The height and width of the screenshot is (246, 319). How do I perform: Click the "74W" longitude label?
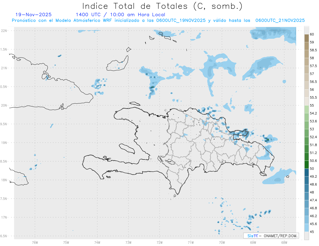[x=97, y=242]
